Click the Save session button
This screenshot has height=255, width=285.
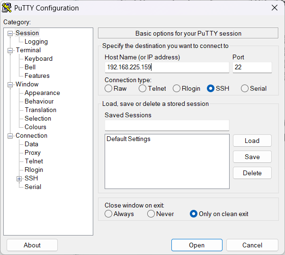pos(252,157)
